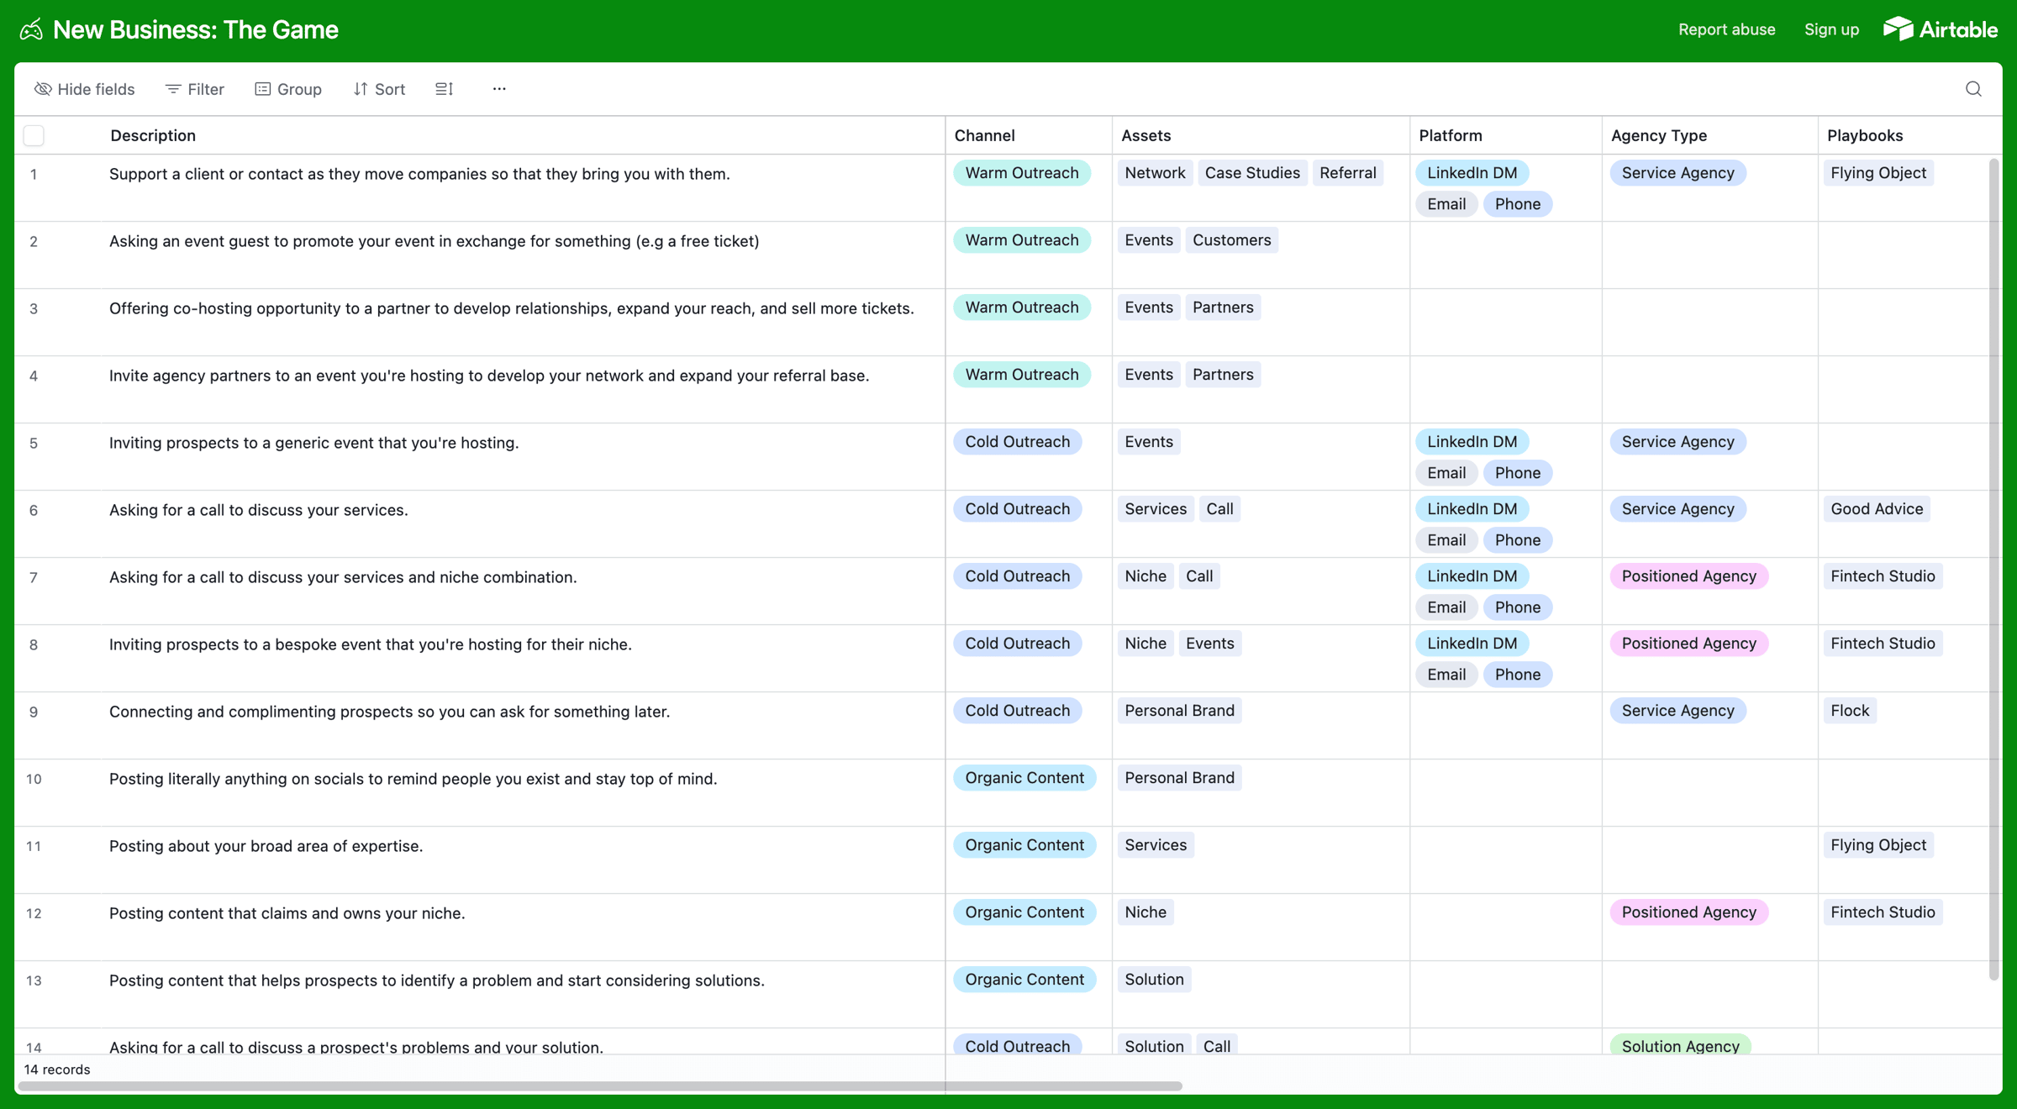Click Positioned Agency pink tag in row 7
This screenshot has width=2017, height=1109.
[x=1688, y=576]
